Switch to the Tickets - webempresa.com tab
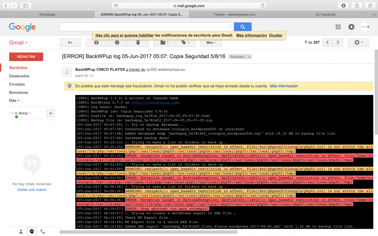 [234, 14]
